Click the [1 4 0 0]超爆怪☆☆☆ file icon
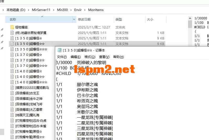 12,82
